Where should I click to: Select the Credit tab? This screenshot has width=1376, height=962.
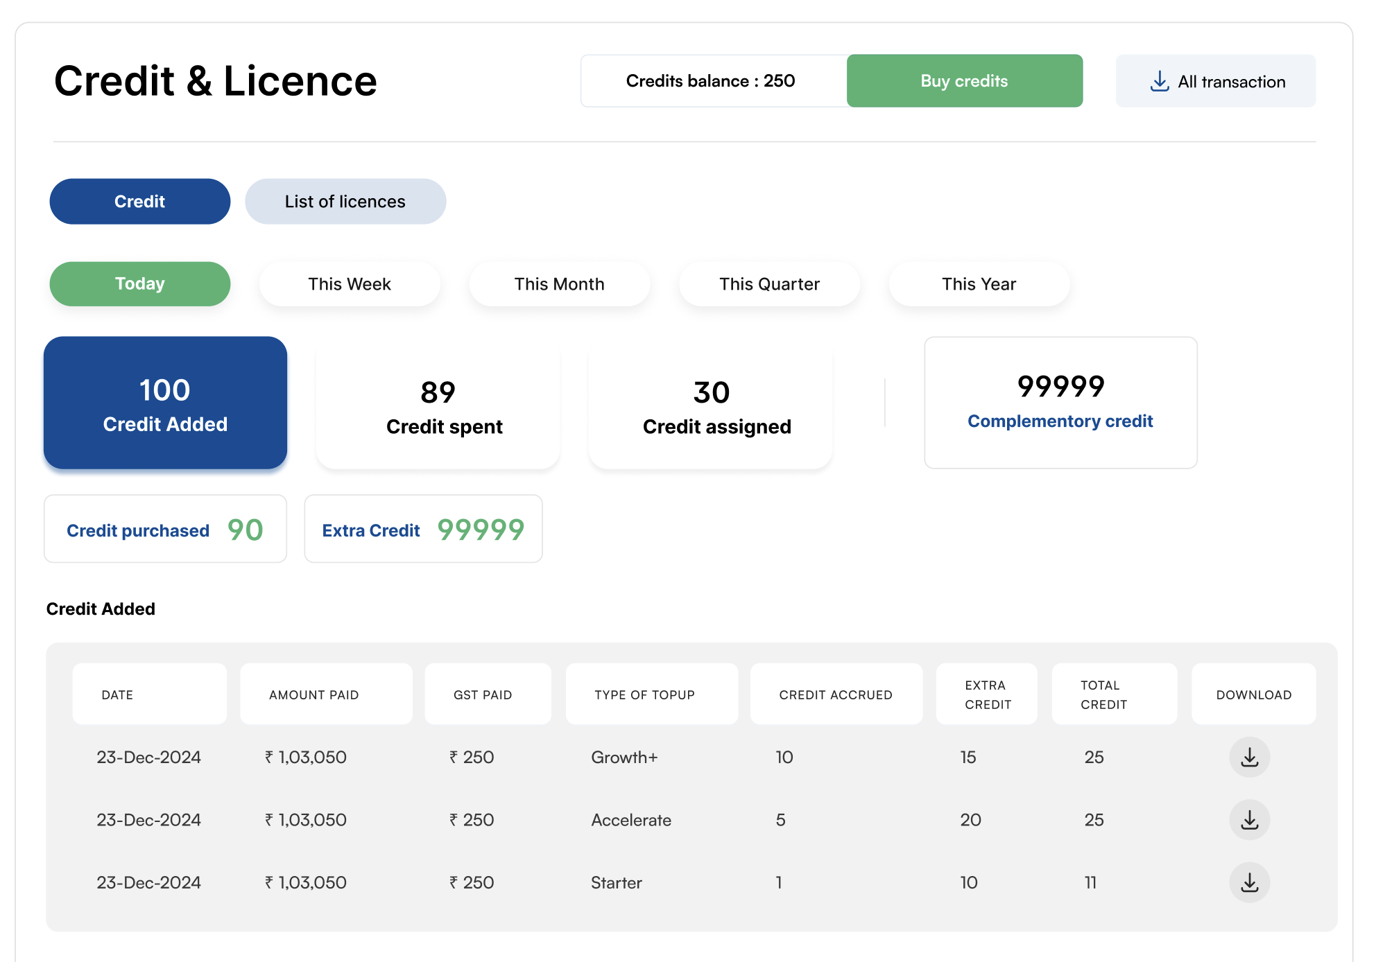tap(139, 201)
